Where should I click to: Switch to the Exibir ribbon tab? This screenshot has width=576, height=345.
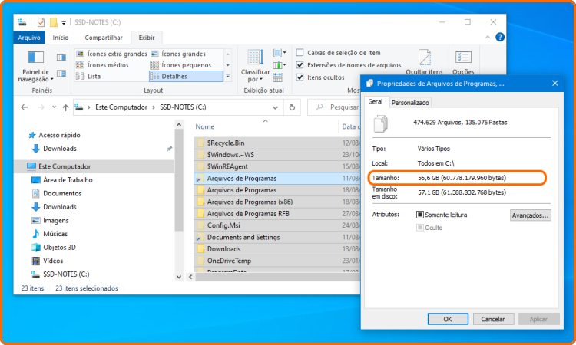click(x=147, y=38)
